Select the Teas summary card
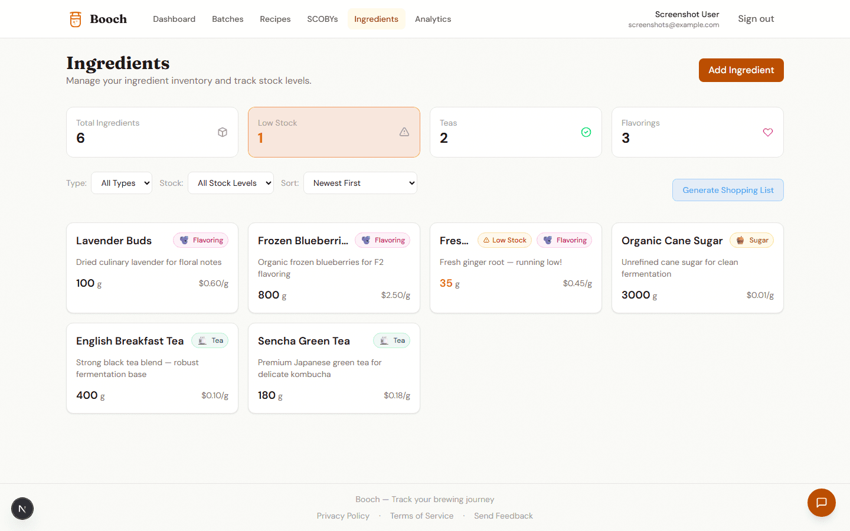Viewport: 850px width, 531px height. click(x=516, y=132)
